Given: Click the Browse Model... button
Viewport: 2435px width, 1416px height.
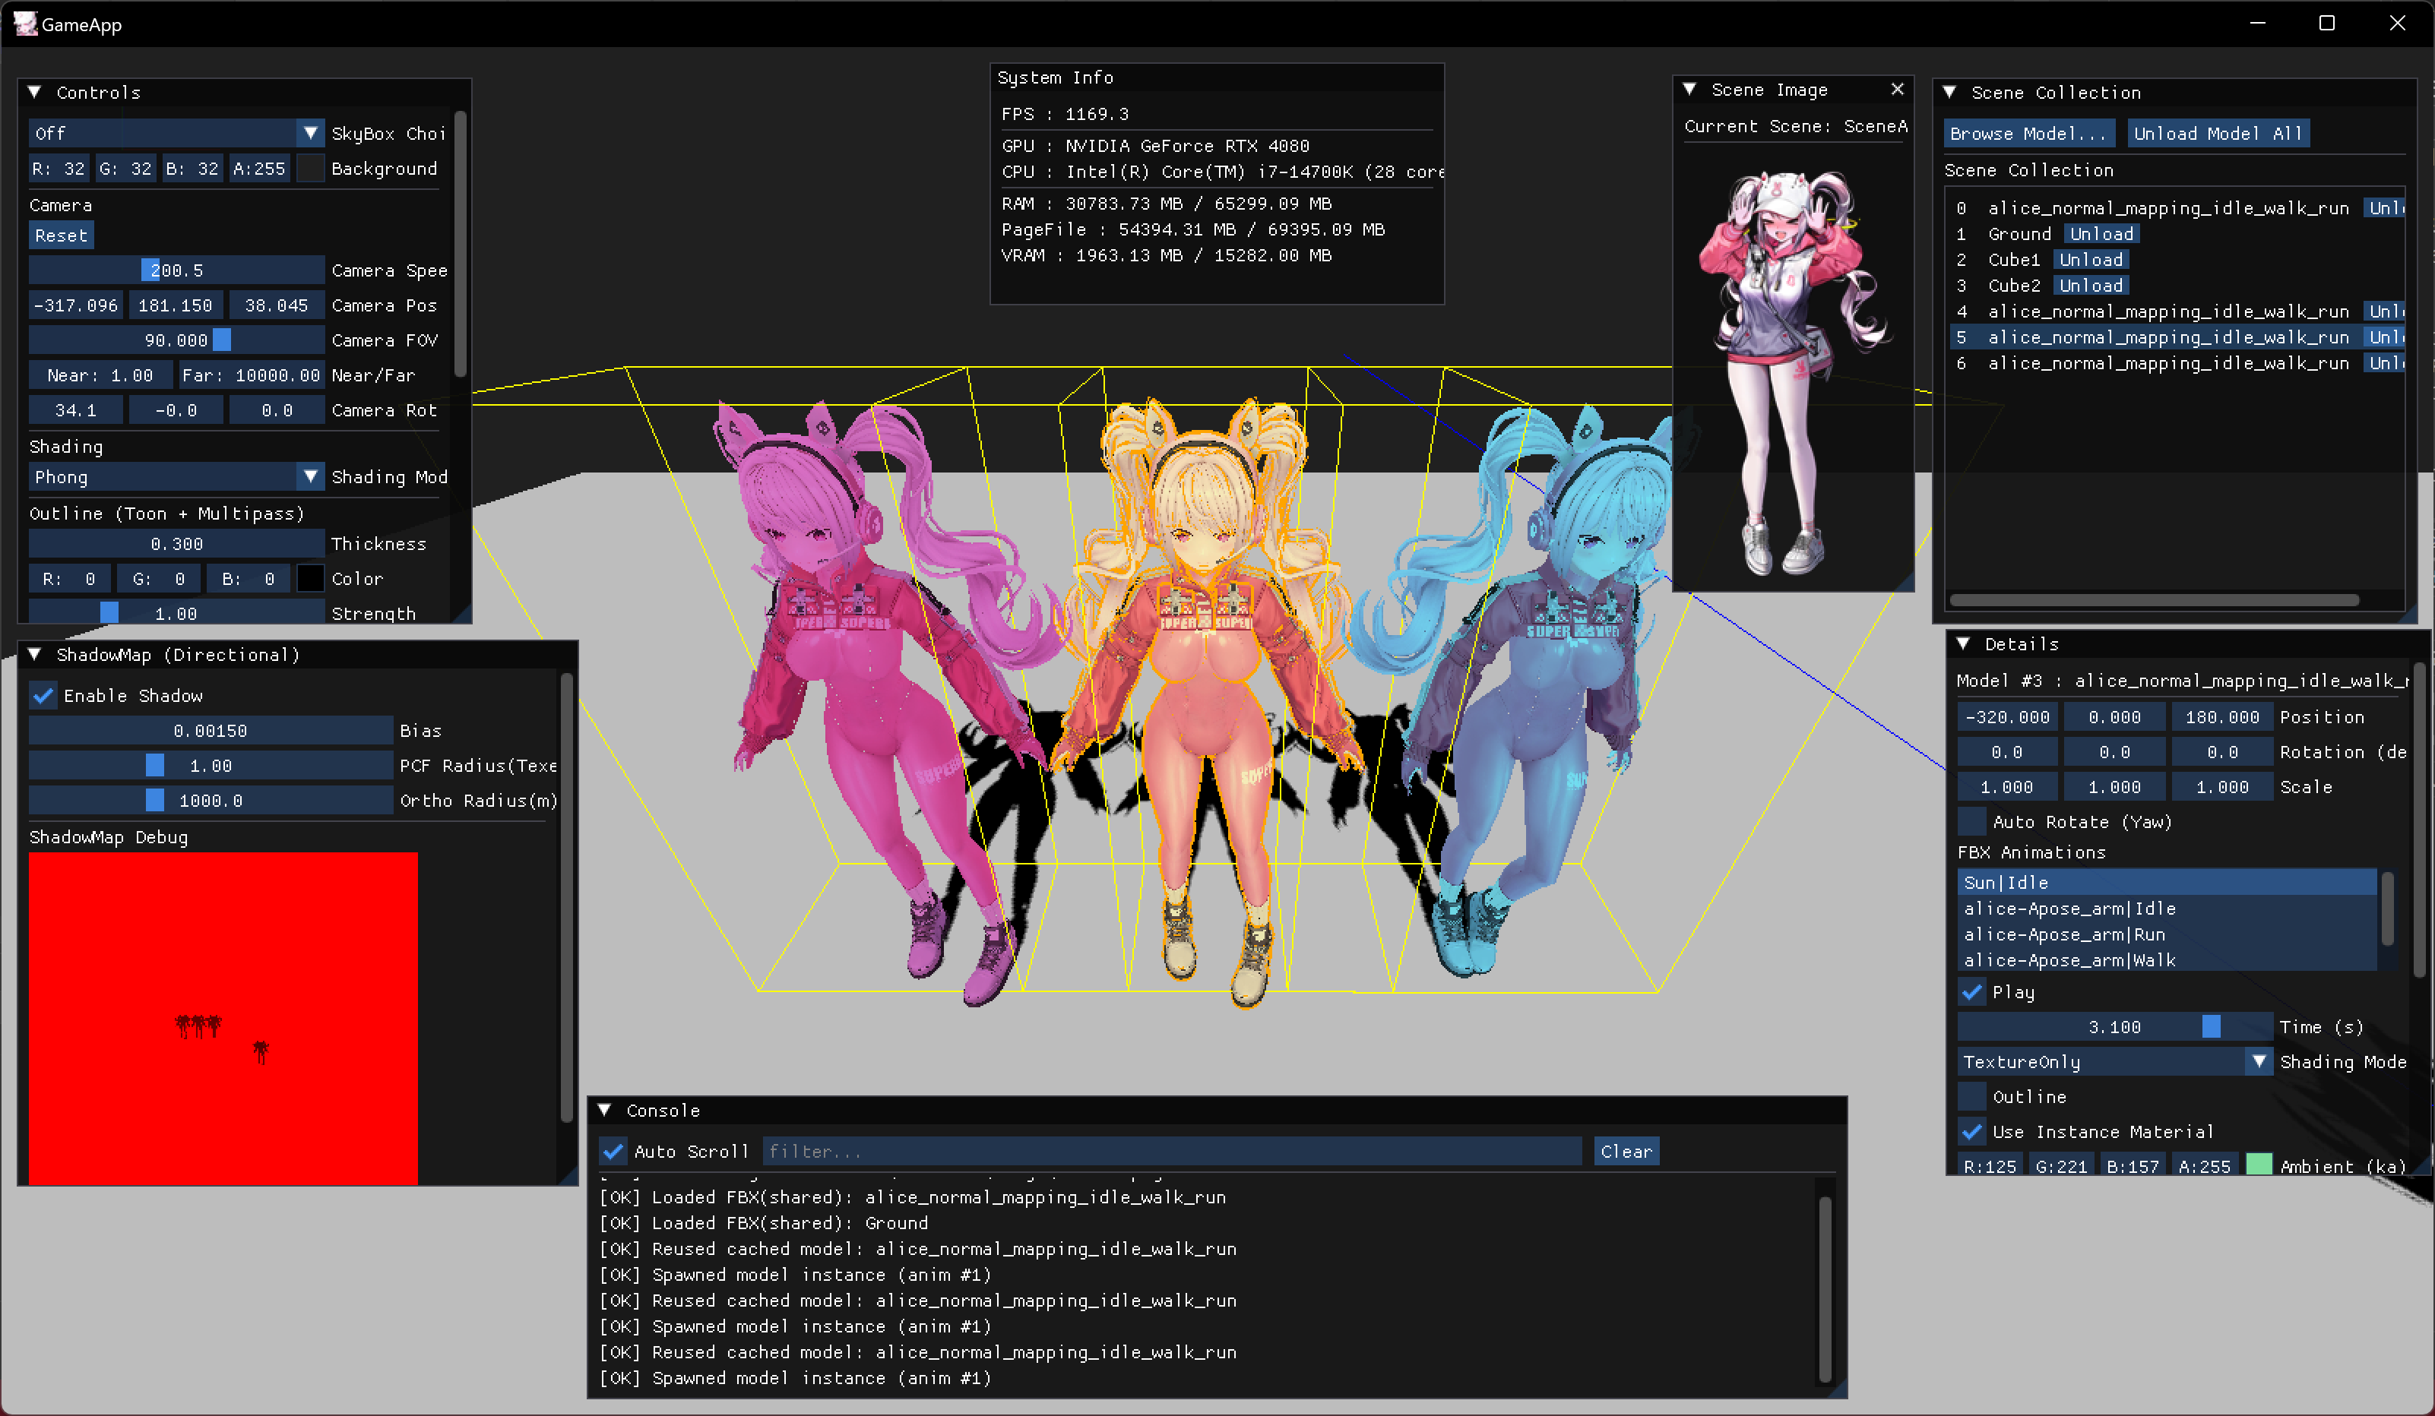Looking at the screenshot, I should tap(2028, 133).
